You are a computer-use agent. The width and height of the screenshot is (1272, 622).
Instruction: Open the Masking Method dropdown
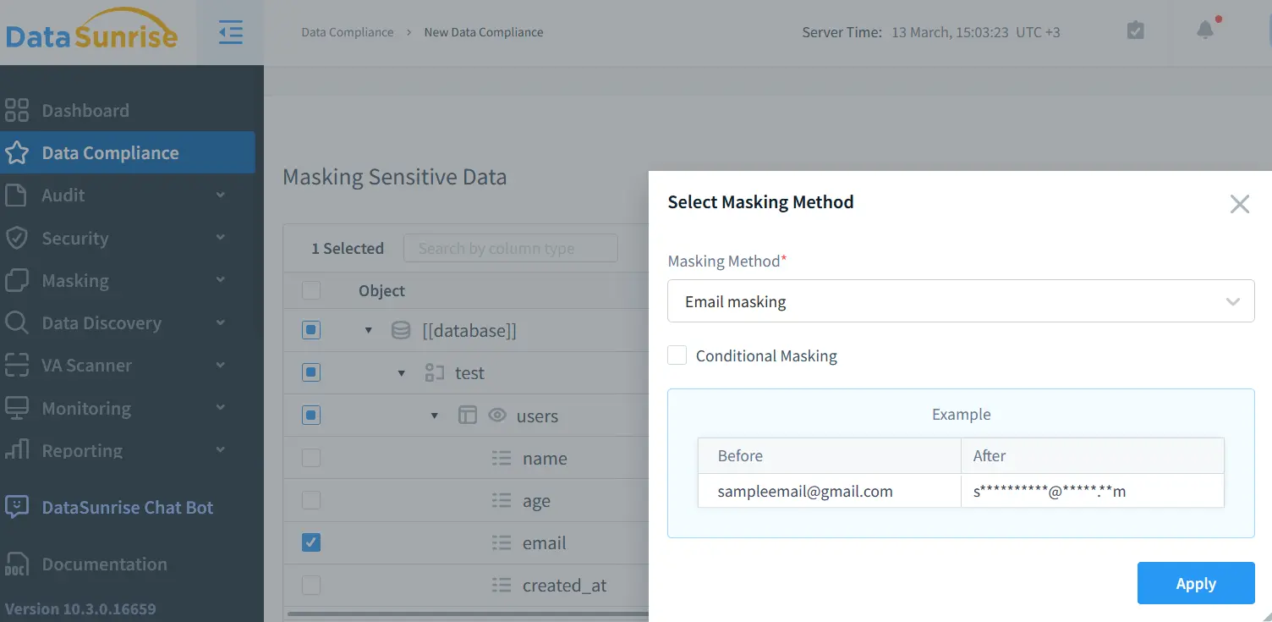(x=960, y=302)
